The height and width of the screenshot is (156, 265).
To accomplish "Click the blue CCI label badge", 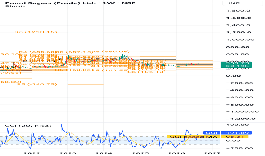I will pyautogui.click(x=212, y=133).
